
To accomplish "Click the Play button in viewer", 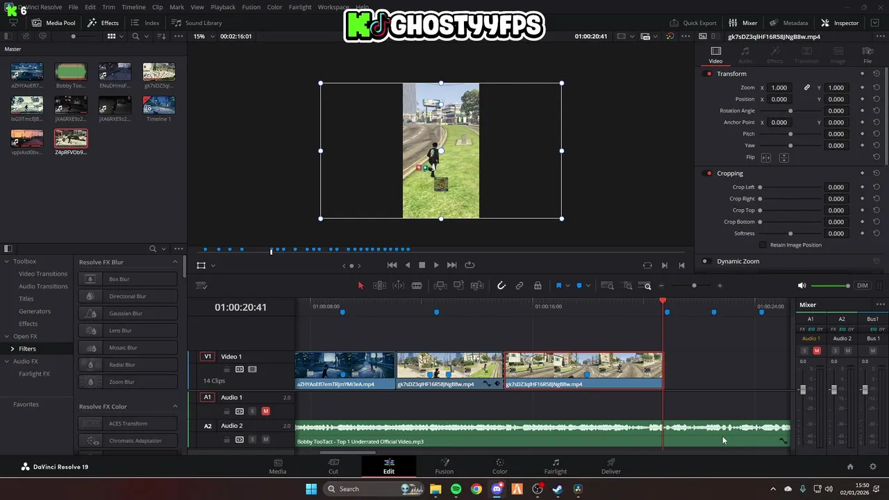I will click(x=436, y=265).
